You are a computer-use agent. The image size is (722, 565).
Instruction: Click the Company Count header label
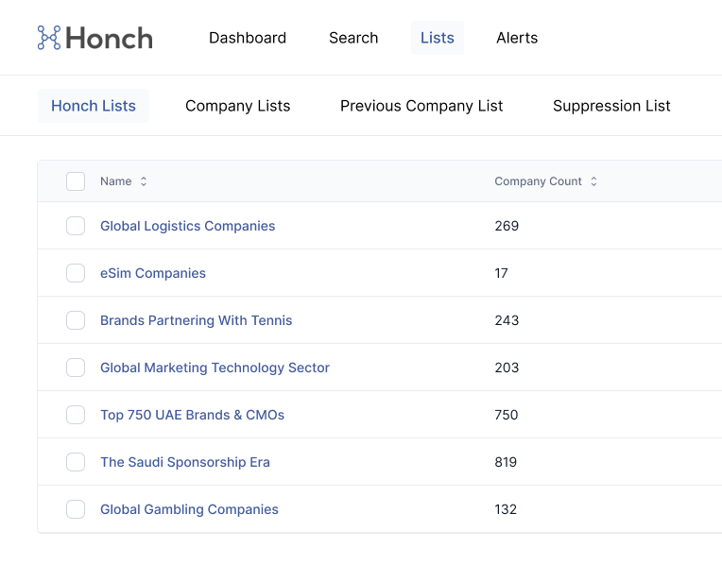tap(538, 181)
